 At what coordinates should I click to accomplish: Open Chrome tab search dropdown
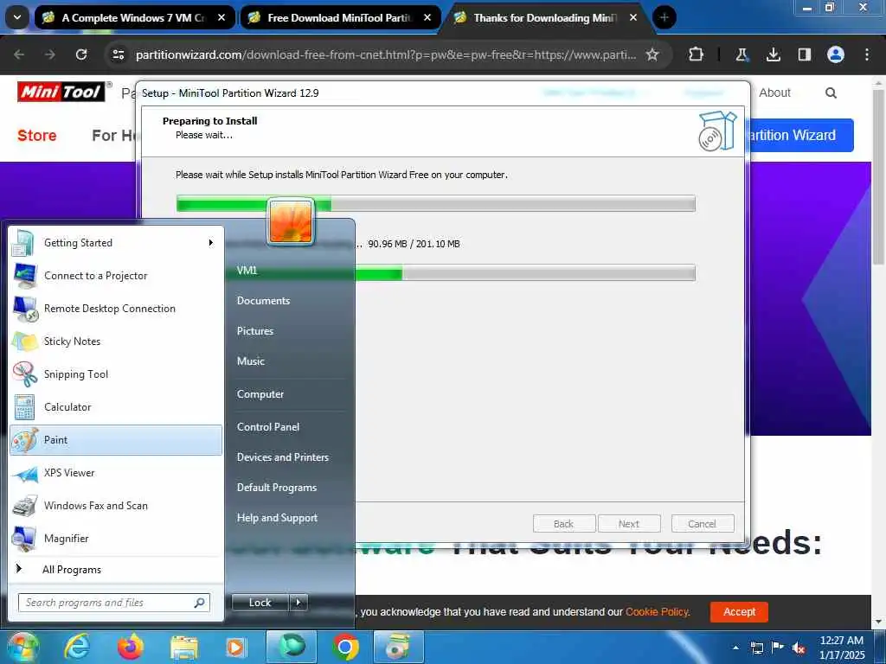17,17
